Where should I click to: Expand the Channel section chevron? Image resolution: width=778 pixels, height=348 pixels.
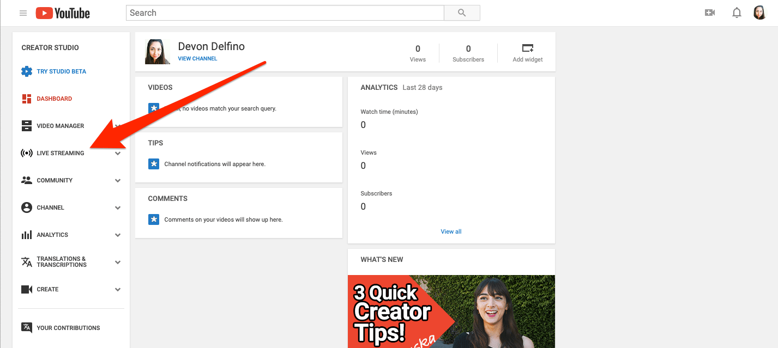click(x=118, y=207)
